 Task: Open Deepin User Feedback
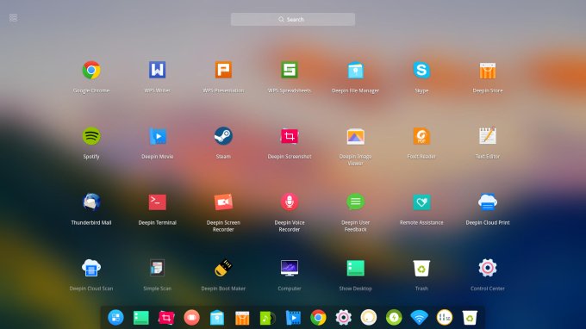point(355,202)
